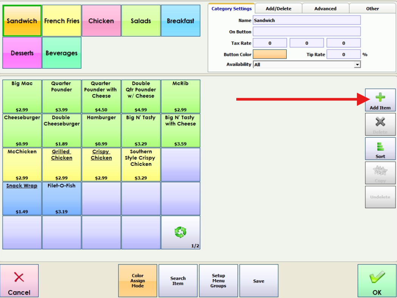This screenshot has height=298, width=397.
Task: Select the French Fries category
Action: (62, 21)
